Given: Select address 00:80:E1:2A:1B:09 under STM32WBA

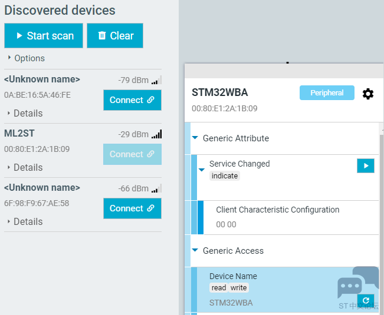Looking at the screenshot, I should (225, 108).
